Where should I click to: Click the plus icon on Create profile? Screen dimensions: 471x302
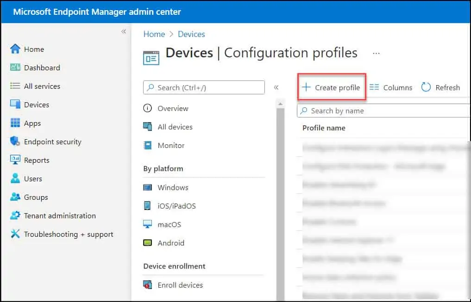[x=306, y=87]
